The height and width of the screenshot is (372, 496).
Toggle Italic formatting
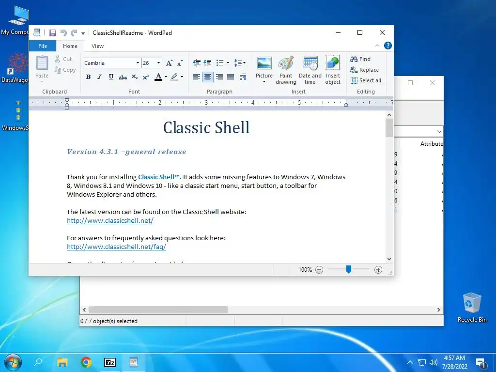click(x=100, y=77)
